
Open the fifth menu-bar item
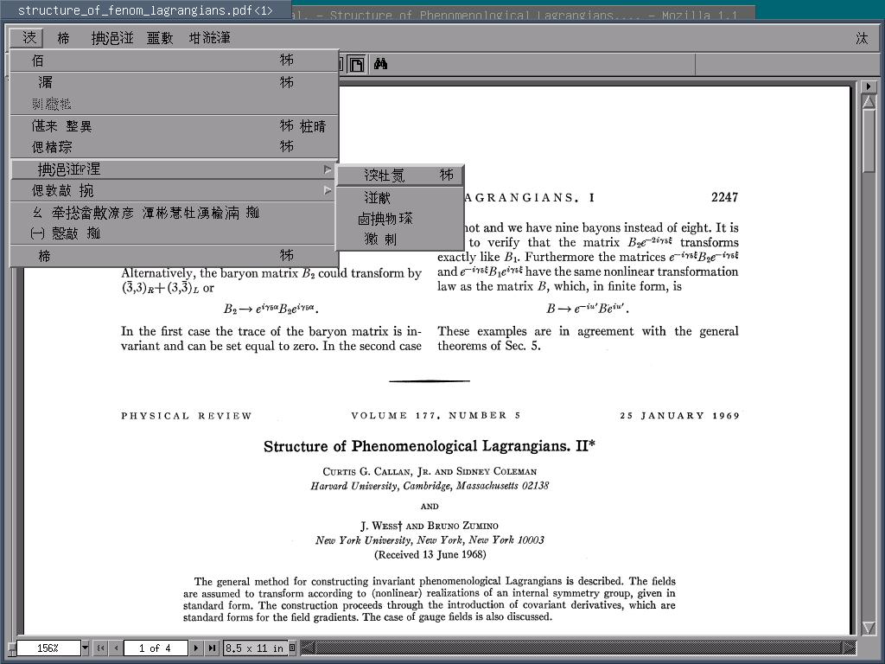coord(209,38)
